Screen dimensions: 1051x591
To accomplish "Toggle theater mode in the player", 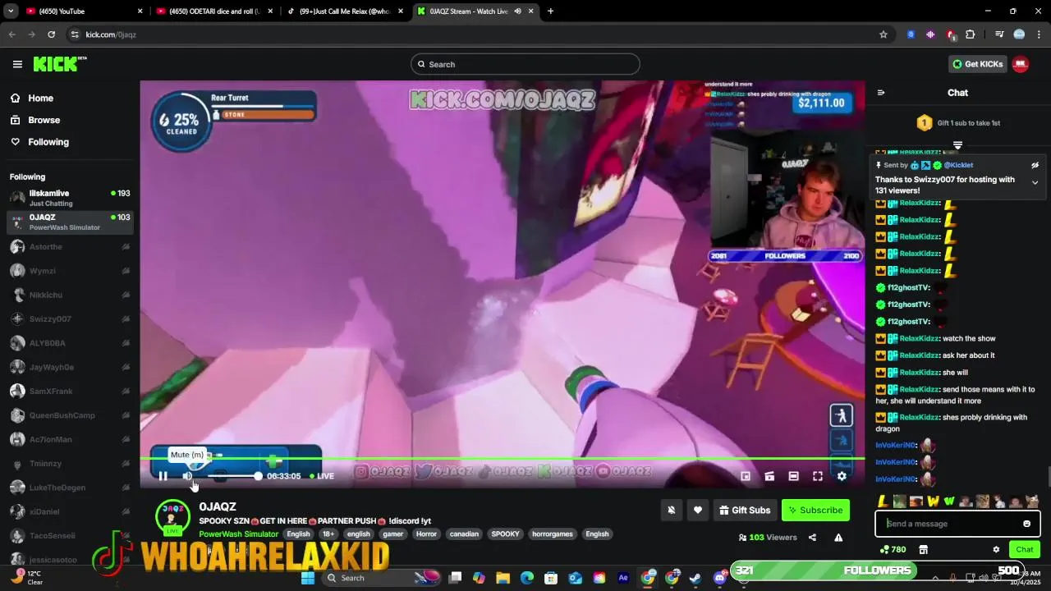I will click(x=793, y=476).
